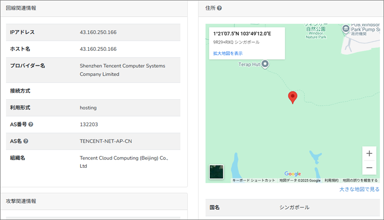The height and width of the screenshot is (220, 384).
Task: Click Windsor Nature Park map label
Action: (x=316, y=32)
